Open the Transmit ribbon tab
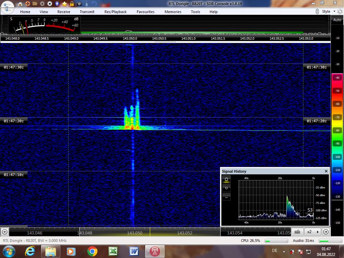The width and height of the screenshot is (344, 258). coord(87,12)
